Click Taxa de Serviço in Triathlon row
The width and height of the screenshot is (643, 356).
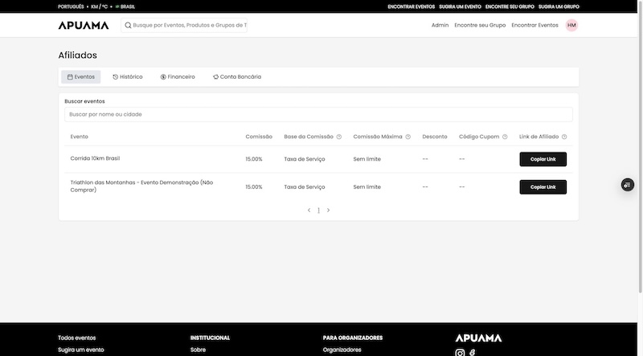tap(305, 187)
